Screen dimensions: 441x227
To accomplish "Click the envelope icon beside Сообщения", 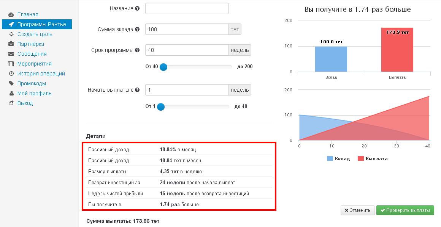I will point(11,54).
